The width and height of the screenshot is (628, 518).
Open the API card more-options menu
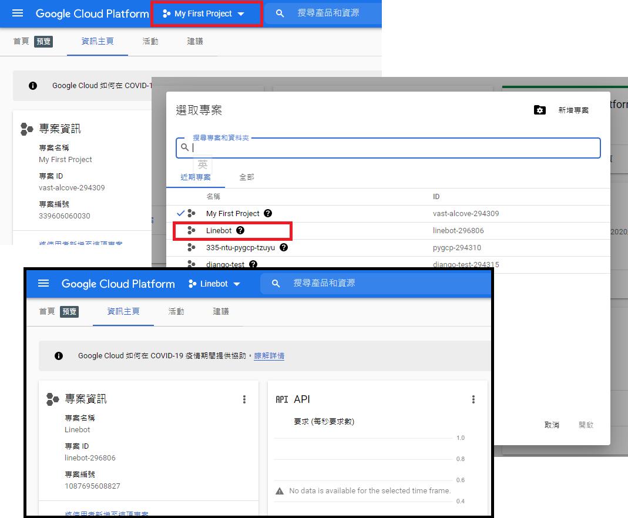click(473, 399)
